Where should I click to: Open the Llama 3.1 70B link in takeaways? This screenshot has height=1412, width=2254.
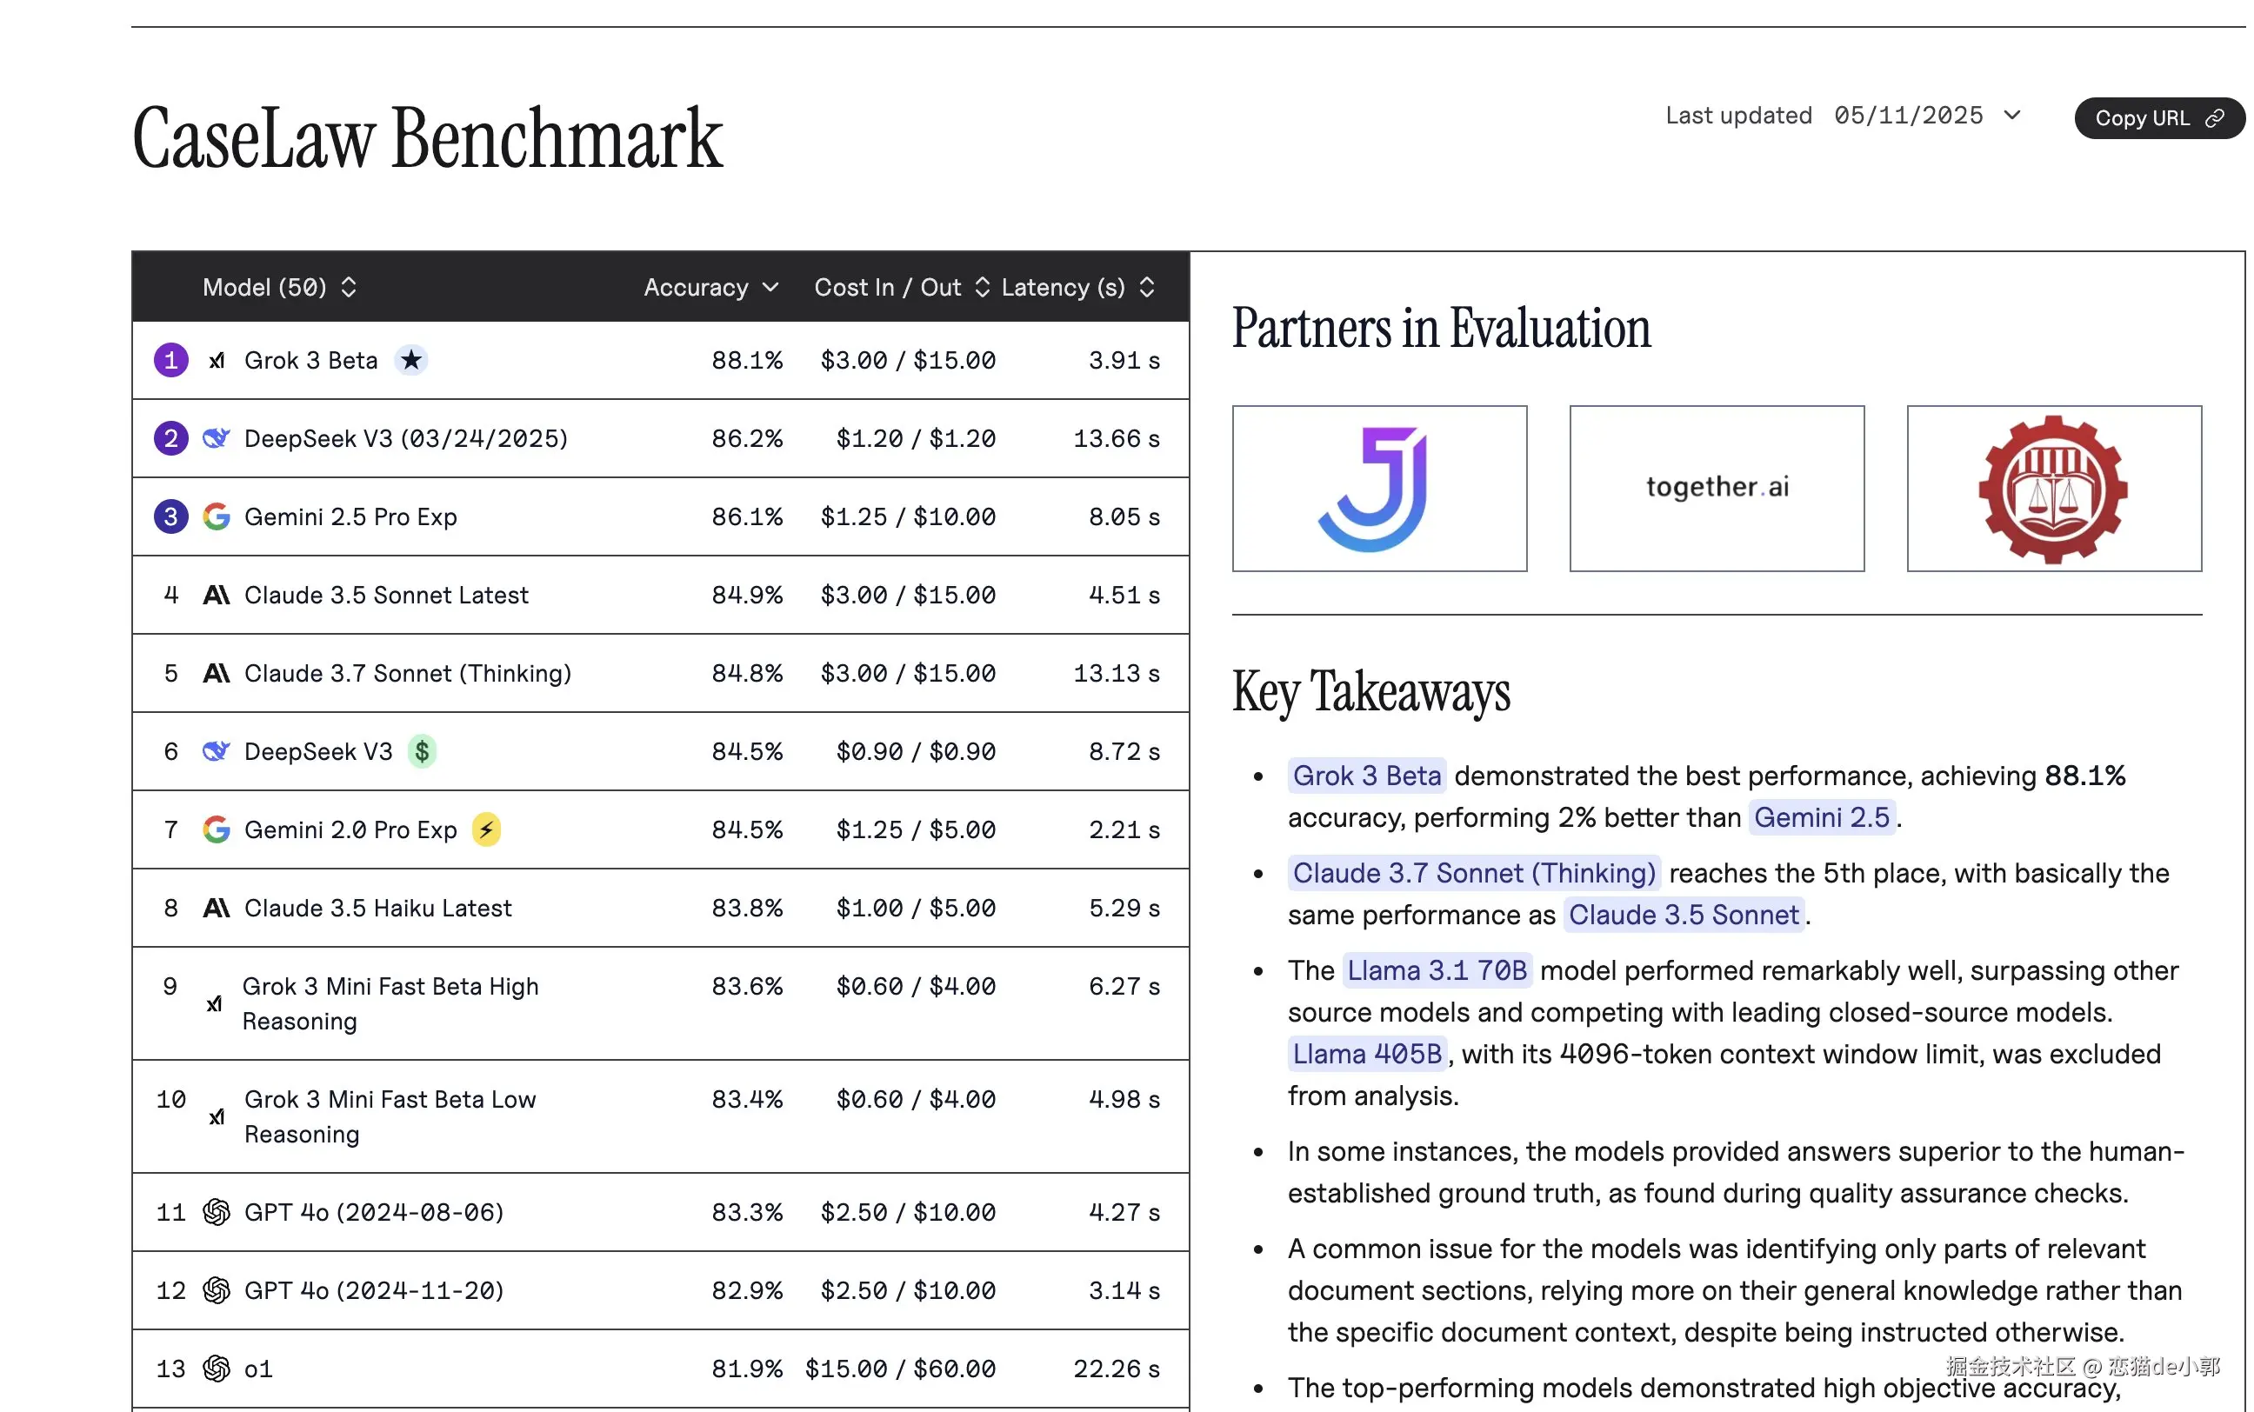pyautogui.click(x=1437, y=971)
